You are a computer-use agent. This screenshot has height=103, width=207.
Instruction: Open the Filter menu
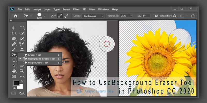pos(76,10)
